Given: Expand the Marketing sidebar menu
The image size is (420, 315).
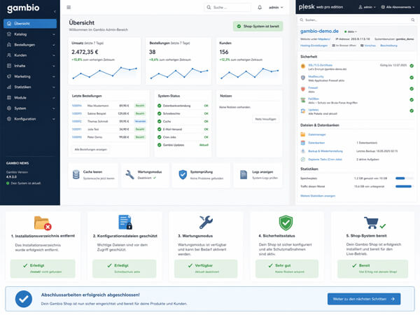Looking at the screenshot, I should pyautogui.click(x=30, y=76).
